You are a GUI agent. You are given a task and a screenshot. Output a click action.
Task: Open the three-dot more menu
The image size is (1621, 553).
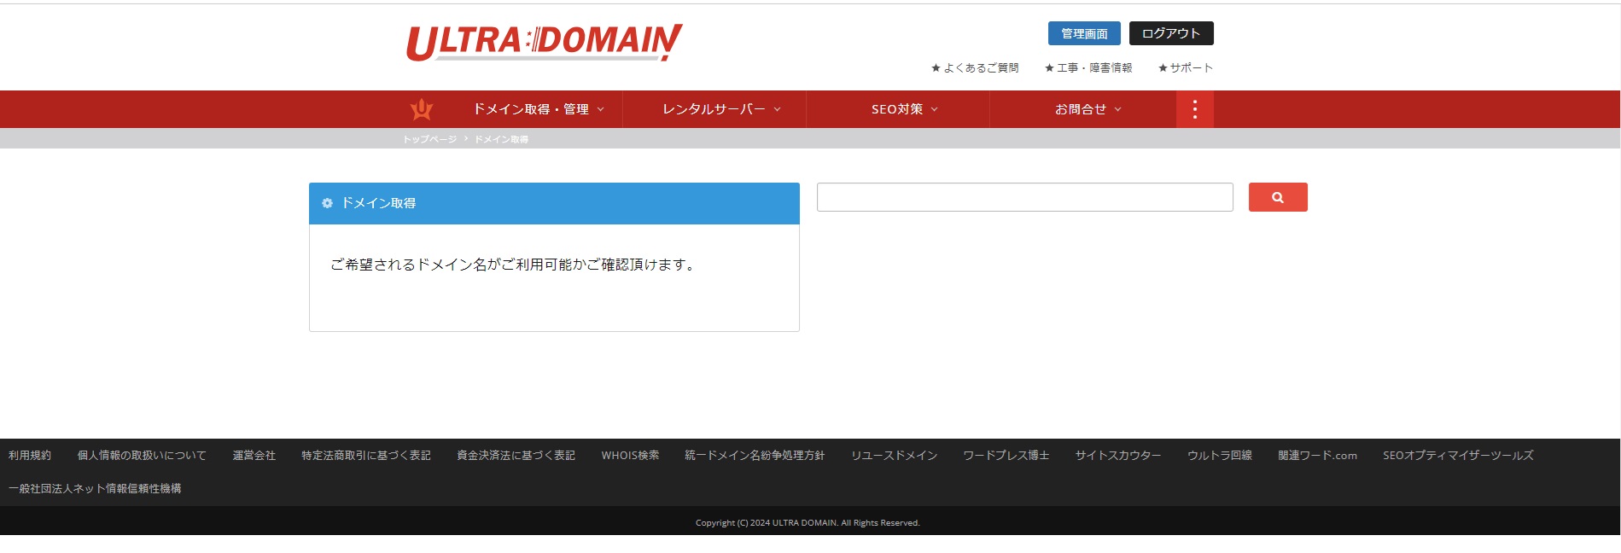click(x=1194, y=109)
